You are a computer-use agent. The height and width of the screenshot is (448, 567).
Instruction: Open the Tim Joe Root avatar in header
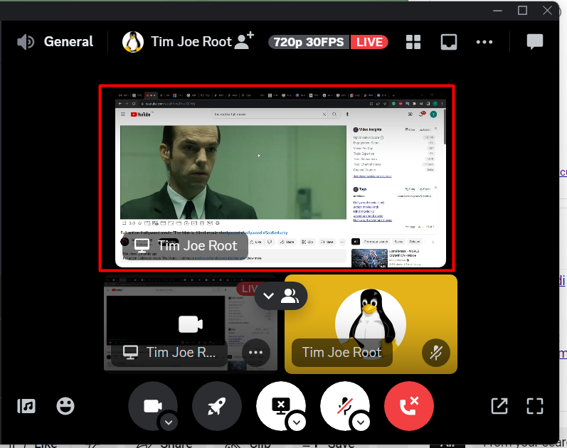point(133,42)
